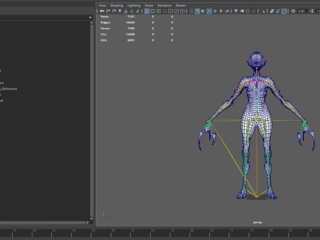Click the Exposure icon
The width and height of the screenshot is (320, 240).
pos(293,11)
